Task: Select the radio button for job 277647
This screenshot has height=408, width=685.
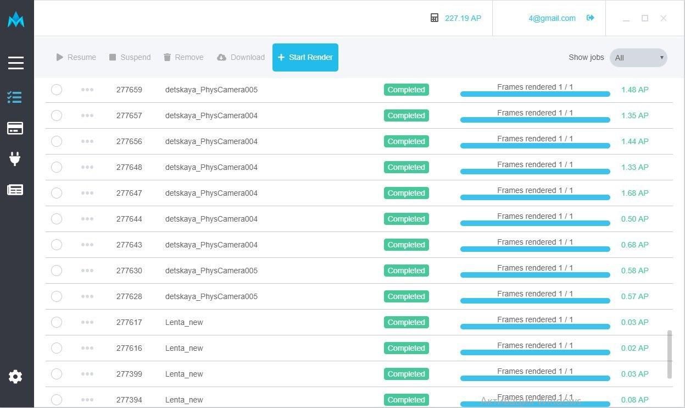Action: coord(57,193)
